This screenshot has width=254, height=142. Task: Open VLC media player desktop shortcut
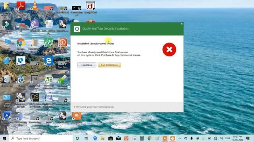point(35,9)
